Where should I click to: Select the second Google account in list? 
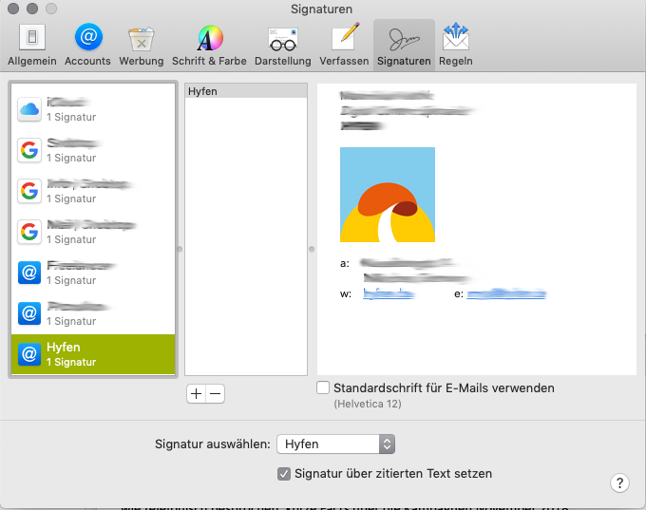[x=93, y=191]
